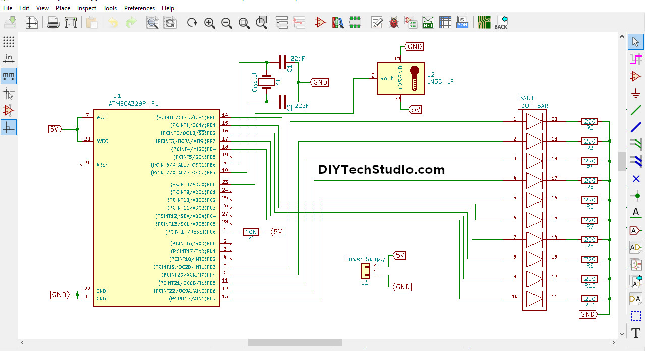Screen dimensions: 645x351
Task: Open the hierarchy navigator
Action: coord(282,22)
